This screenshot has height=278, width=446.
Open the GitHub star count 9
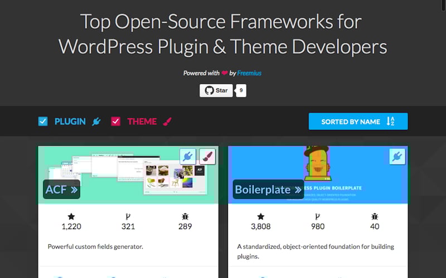pos(241,91)
